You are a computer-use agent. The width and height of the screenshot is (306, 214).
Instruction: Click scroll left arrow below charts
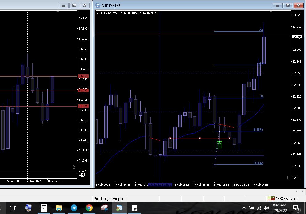point(297,191)
